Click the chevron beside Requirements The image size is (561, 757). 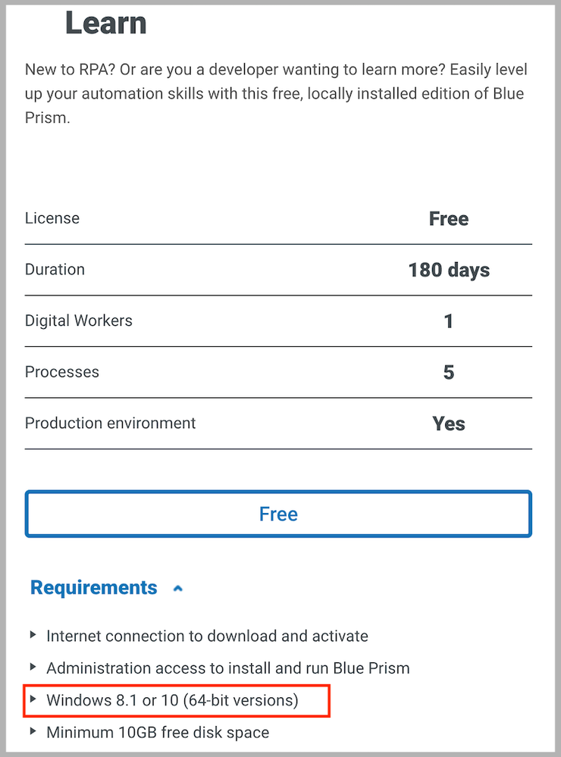coord(177,589)
